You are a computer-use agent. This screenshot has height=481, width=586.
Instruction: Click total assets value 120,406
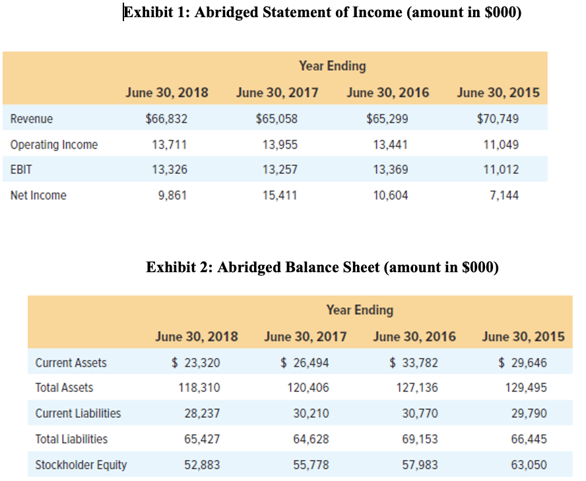308,388
